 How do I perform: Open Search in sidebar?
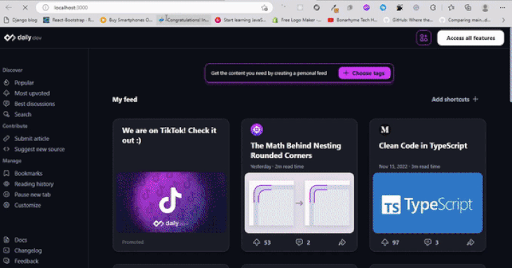pos(18,114)
